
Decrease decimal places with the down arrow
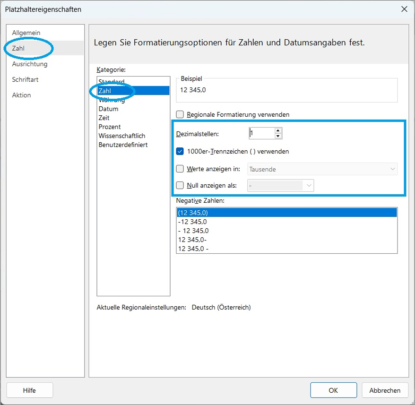pos(278,136)
